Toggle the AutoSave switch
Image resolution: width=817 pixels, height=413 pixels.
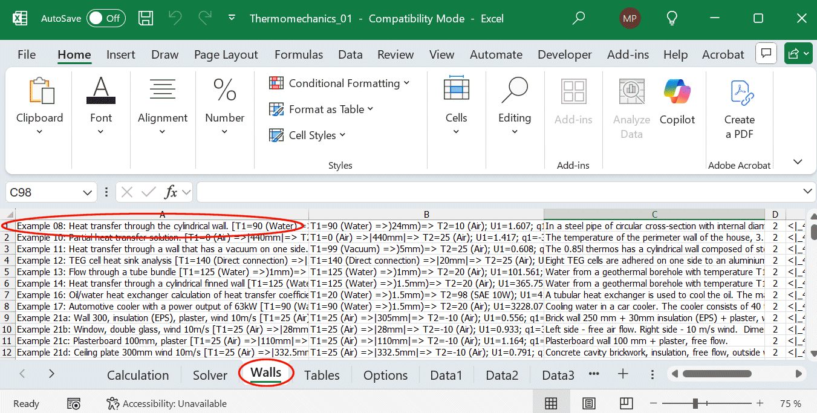pyautogui.click(x=105, y=18)
